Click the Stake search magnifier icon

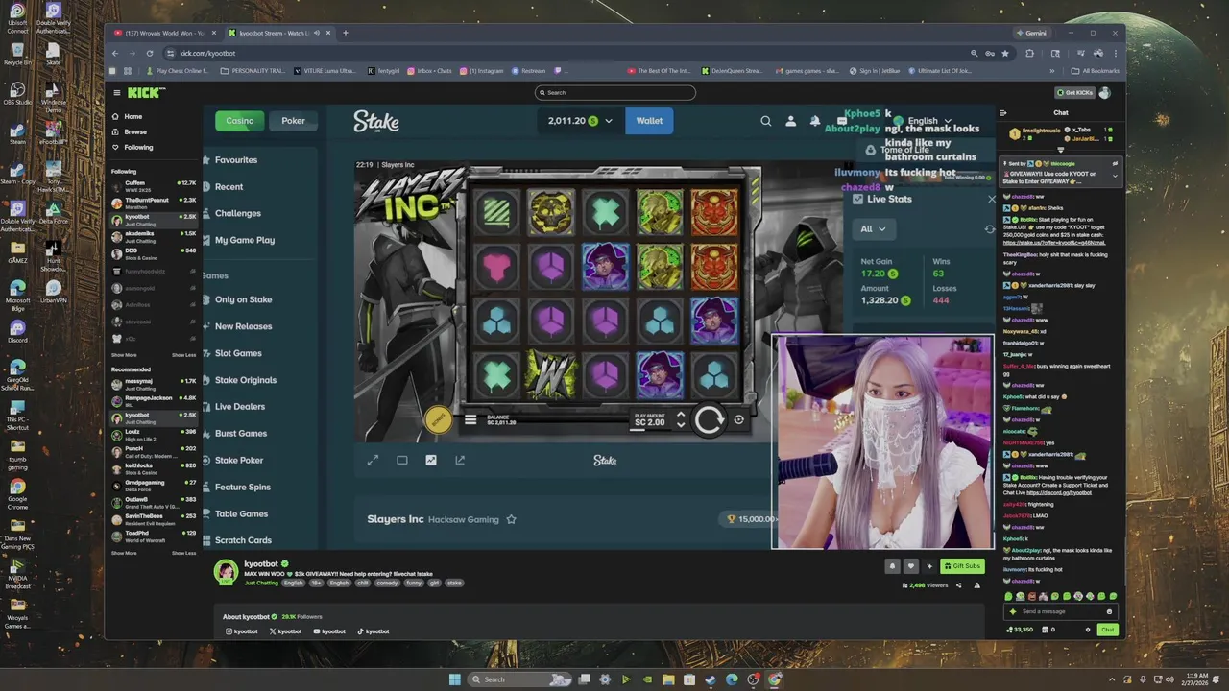[x=765, y=121]
